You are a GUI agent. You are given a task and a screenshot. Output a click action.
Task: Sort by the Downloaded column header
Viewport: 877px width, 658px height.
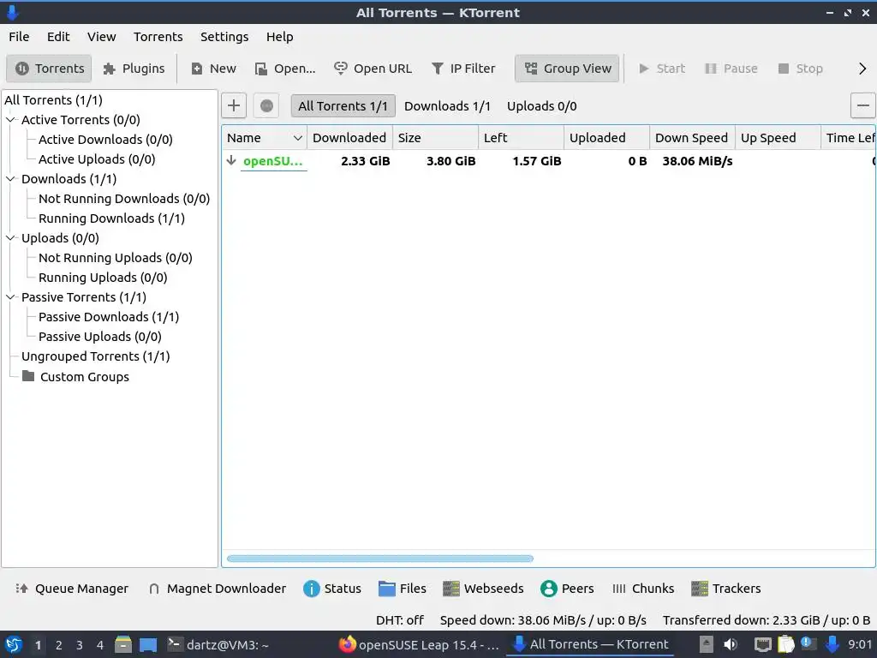tap(349, 138)
